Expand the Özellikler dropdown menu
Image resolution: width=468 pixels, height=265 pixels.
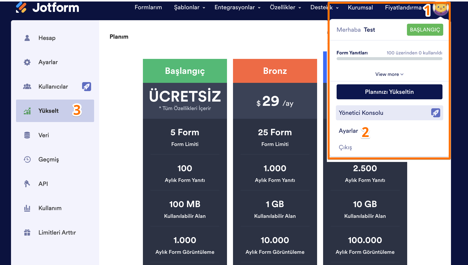285,7
